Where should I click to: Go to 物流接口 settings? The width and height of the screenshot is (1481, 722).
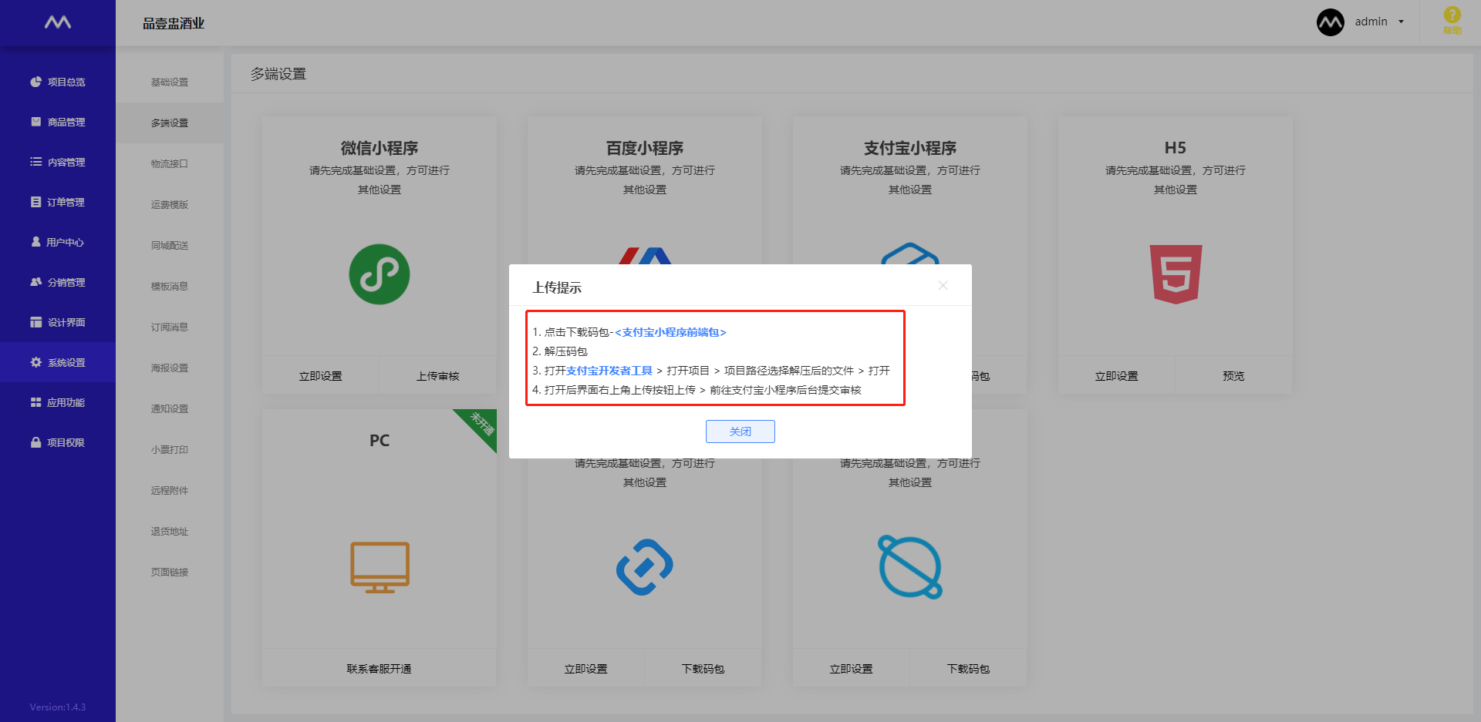pyautogui.click(x=170, y=164)
